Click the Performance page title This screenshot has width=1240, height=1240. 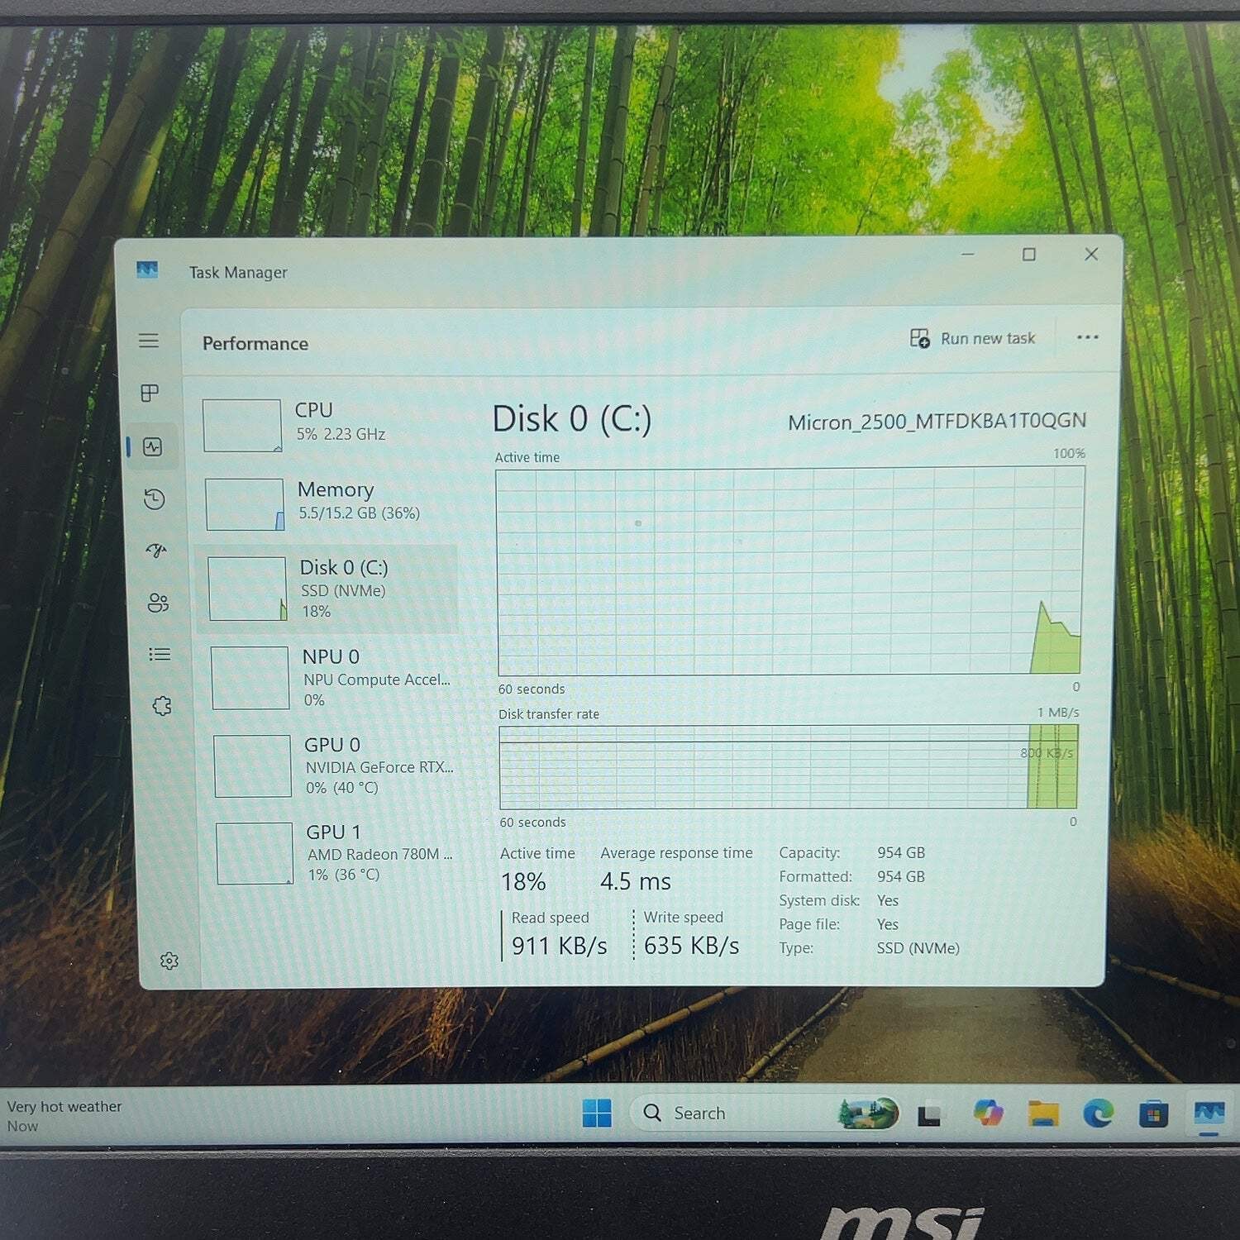point(255,344)
